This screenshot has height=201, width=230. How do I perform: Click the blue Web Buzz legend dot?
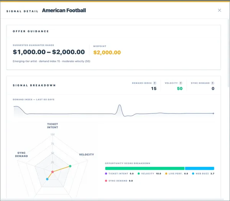click(x=193, y=173)
